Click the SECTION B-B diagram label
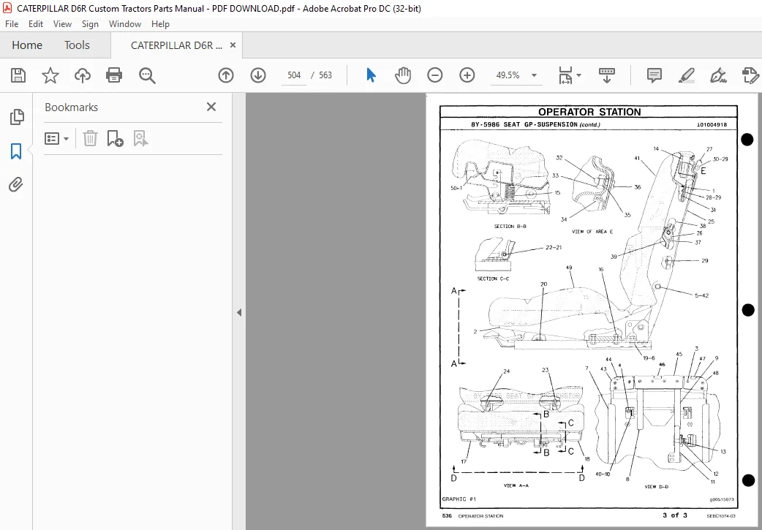This screenshot has height=530, width=762. [510, 227]
